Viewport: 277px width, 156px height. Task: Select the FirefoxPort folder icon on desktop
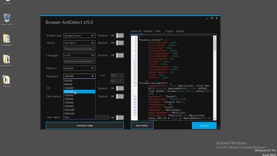pyautogui.click(x=7, y=61)
